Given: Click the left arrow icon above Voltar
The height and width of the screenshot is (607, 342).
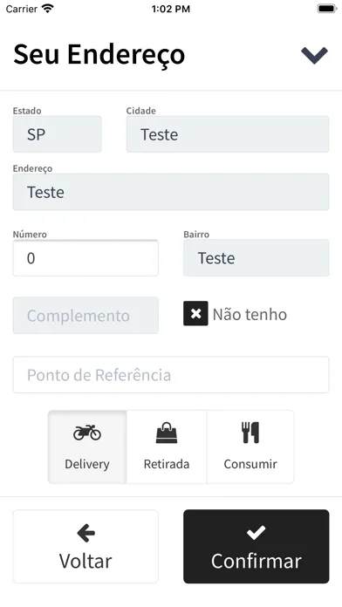Looking at the screenshot, I should click(x=85, y=534).
